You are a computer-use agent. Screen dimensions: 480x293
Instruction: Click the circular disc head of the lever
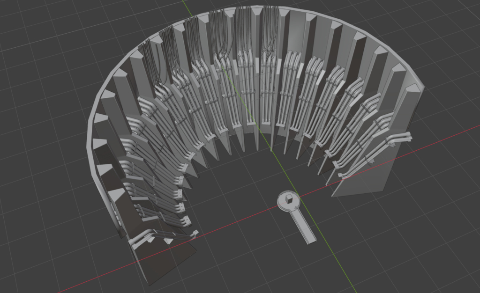tap(282, 201)
